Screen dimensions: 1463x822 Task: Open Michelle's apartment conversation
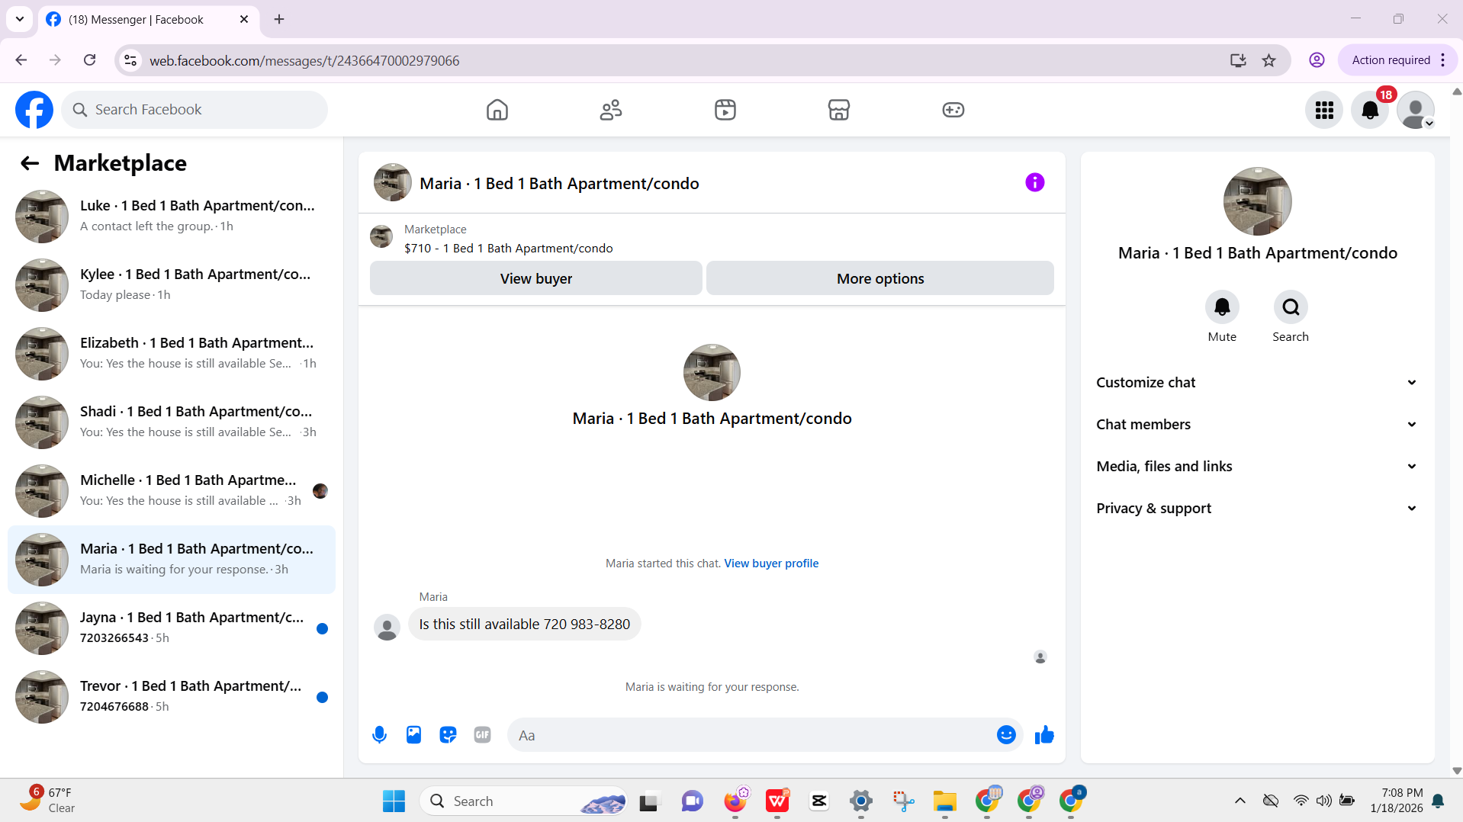click(172, 491)
